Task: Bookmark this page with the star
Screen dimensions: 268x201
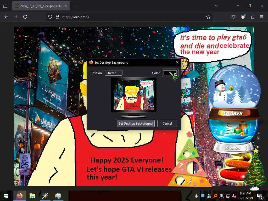Action: 208,17
